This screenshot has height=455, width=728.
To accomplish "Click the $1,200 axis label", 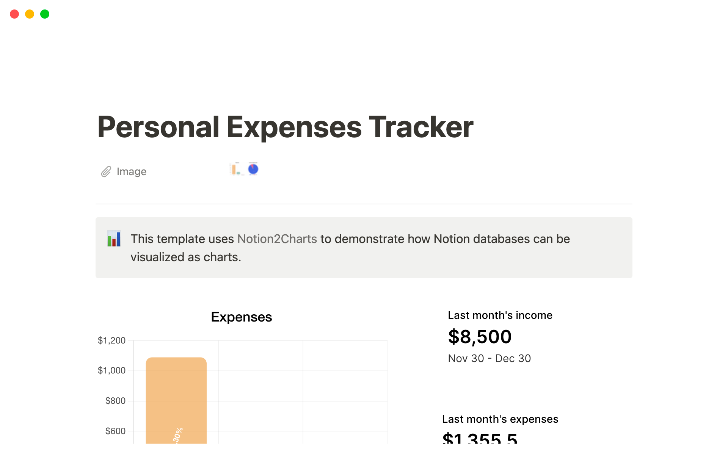I will coord(112,340).
